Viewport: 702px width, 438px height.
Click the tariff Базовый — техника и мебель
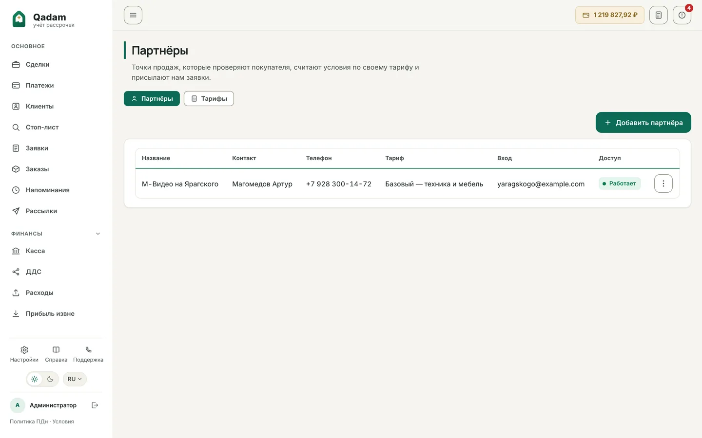pos(434,184)
